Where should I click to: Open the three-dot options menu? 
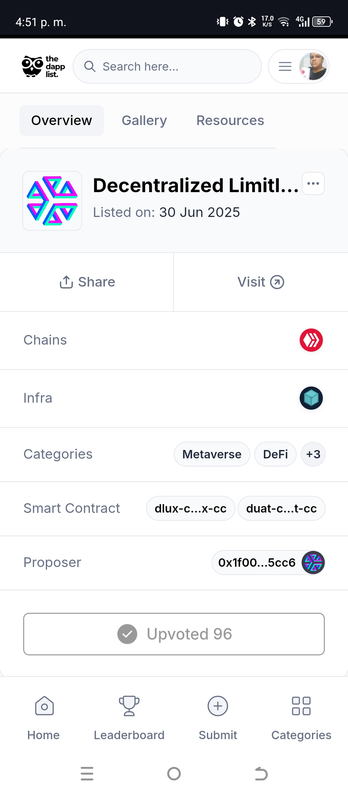pos(313,183)
